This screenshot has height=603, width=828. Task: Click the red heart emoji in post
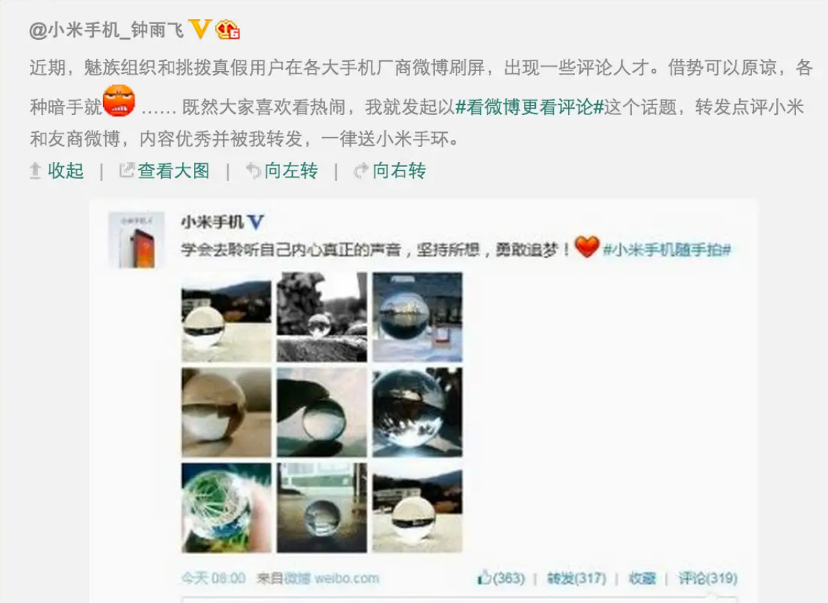coord(586,246)
